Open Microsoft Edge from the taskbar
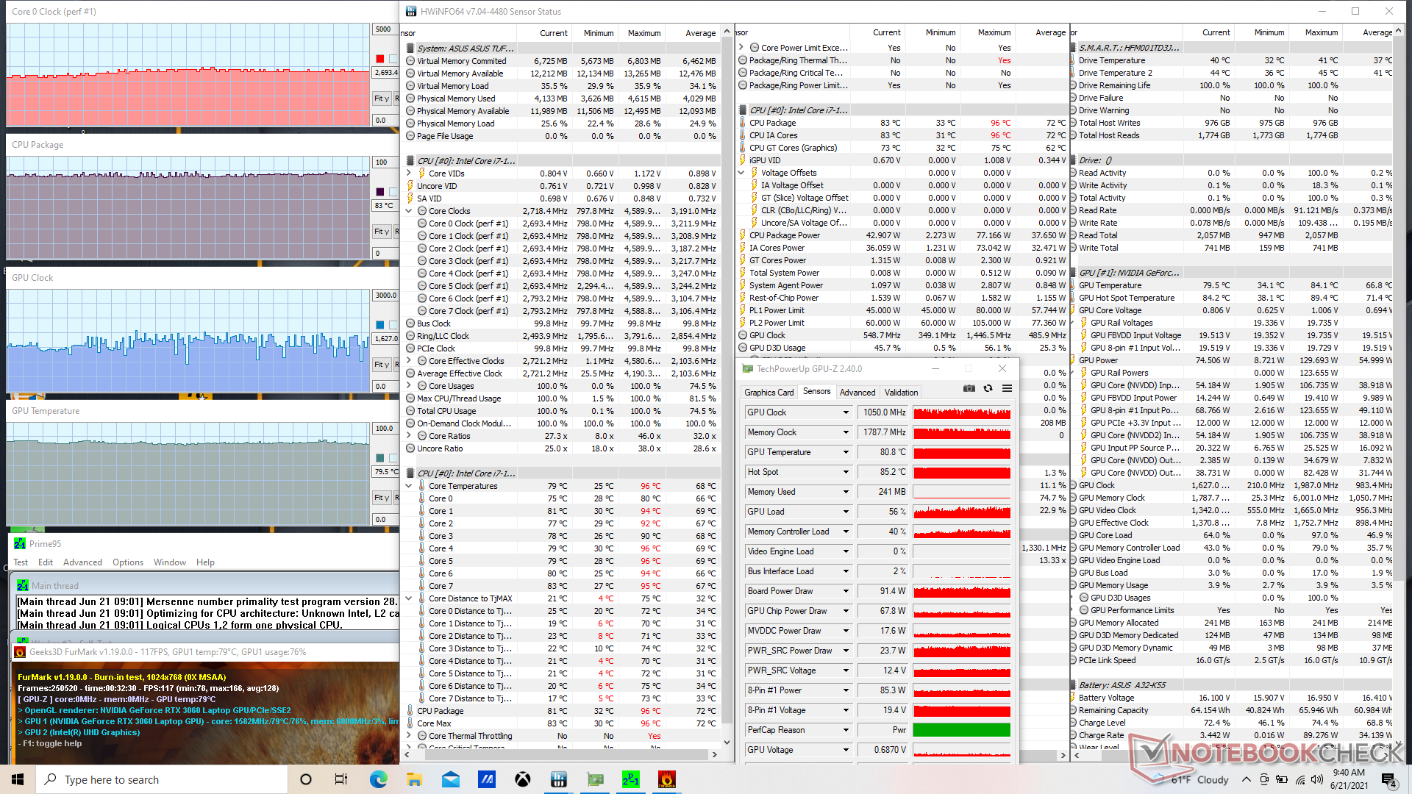The height and width of the screenshot is (794, 1412). pyautogui.click(x=378, y=779)
